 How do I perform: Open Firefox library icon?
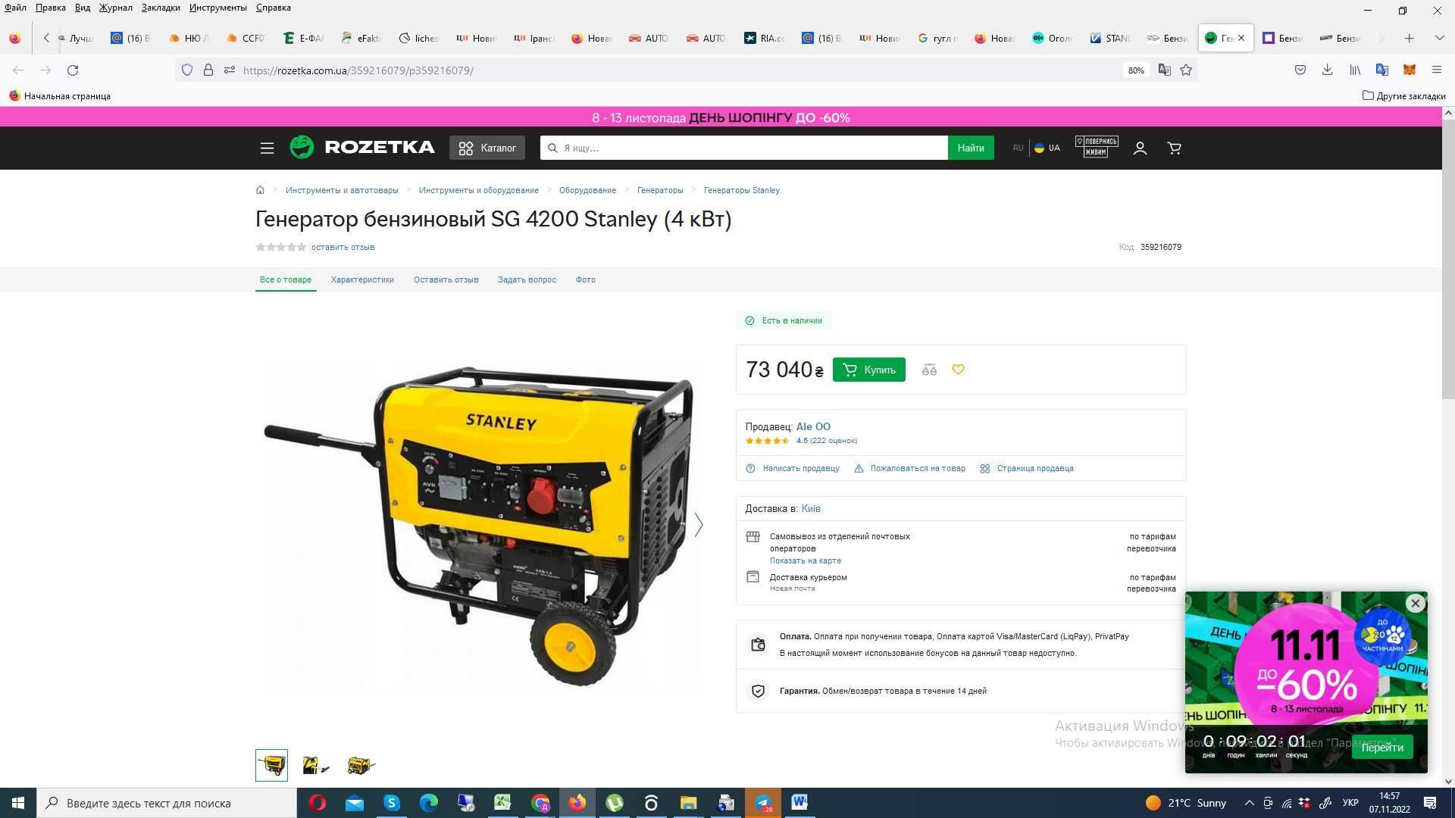(1355, 70)
